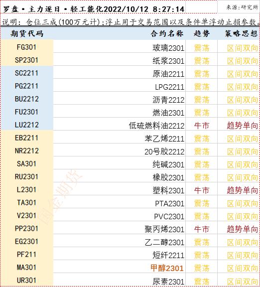The height and width of the screenshot is (287, 260).
Task: Click 区间双向 strategy in the PTA2301 row
Action: coord(243,203)
